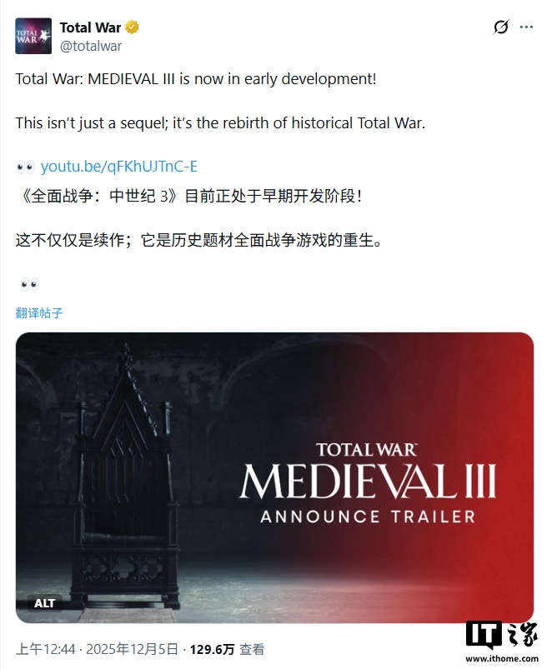Click the English post text about early development

coord(196,79)
